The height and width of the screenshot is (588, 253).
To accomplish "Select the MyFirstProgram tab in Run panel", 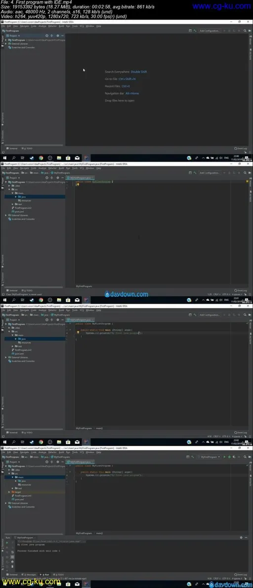I will [26, 538].
